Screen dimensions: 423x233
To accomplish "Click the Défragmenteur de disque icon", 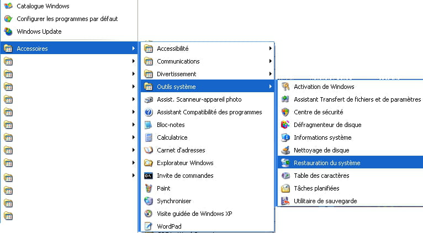I will 285,125.
